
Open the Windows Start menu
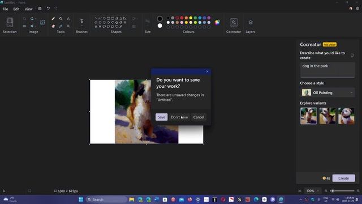pyautogui.click(x=81, y=199)
